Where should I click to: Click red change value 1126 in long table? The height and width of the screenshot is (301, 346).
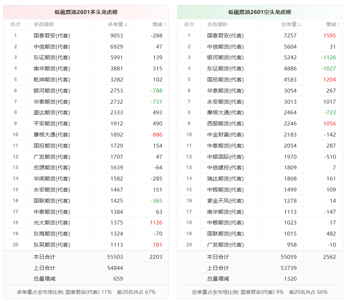[x=156, y=223]
